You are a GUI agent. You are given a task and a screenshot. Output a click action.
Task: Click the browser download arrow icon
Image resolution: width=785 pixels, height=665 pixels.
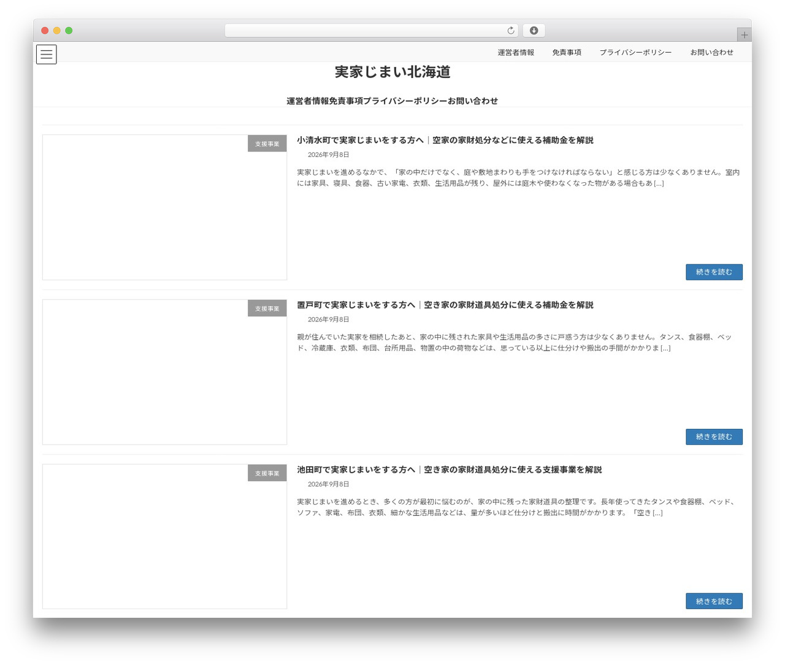[534, 31]
